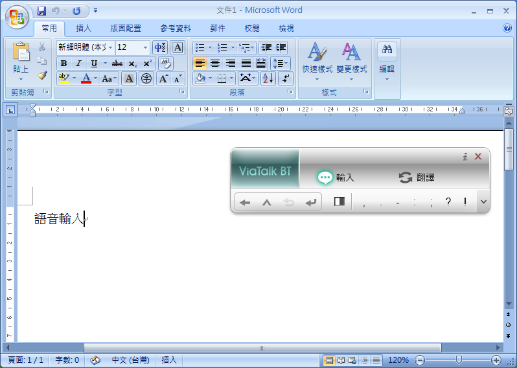Toggle bold formatting

click(x=63, y=63)
